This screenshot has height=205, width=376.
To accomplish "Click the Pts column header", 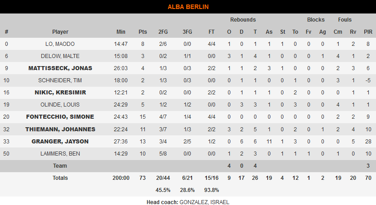I will coord(143,32).
